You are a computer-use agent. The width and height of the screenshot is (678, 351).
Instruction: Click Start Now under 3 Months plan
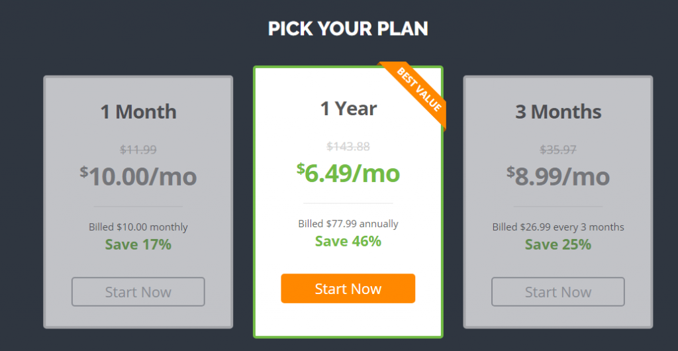pos(557,292)
